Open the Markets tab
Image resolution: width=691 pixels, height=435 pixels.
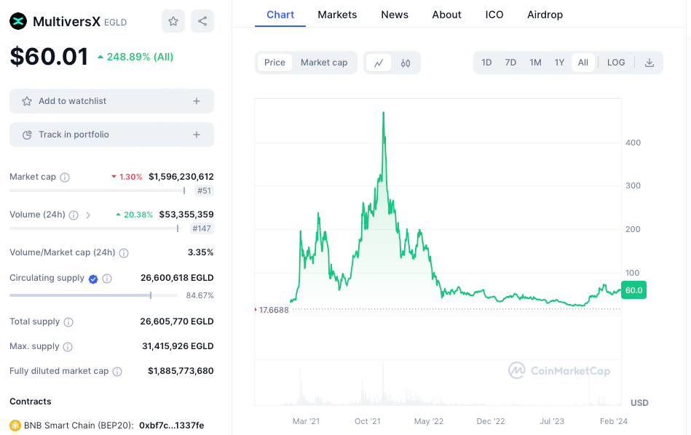pos(337,15)
